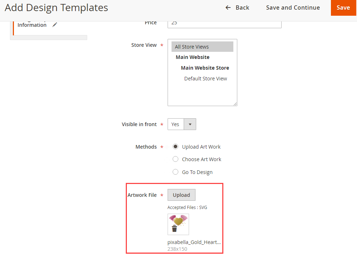Click the Store View list resize handle
Image resolution: width=357 pixels, height=254 pixels.
tap(235, 104)
